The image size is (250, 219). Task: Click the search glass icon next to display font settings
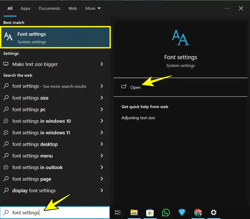click(6, 190)
